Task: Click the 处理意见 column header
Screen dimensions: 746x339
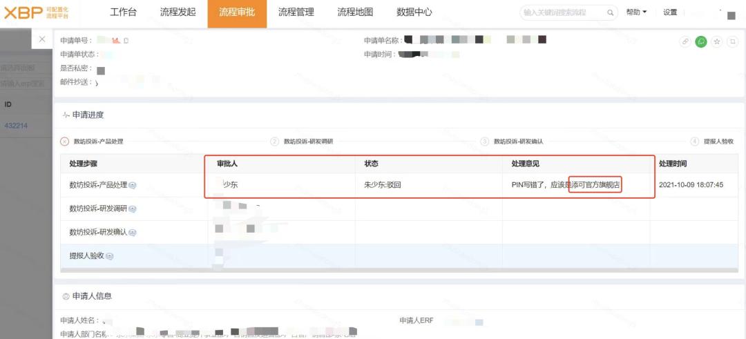Action: click(x=525, y=164)
